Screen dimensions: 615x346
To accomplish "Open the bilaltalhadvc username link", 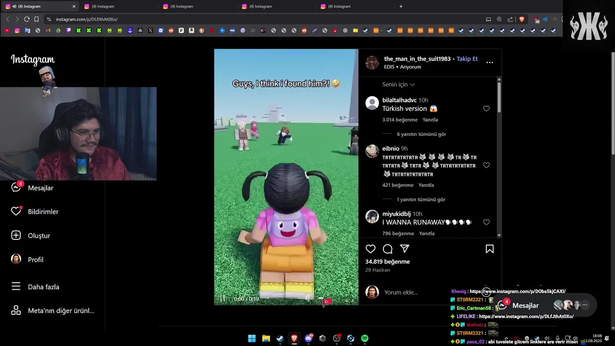I will [x=399, y=100].
